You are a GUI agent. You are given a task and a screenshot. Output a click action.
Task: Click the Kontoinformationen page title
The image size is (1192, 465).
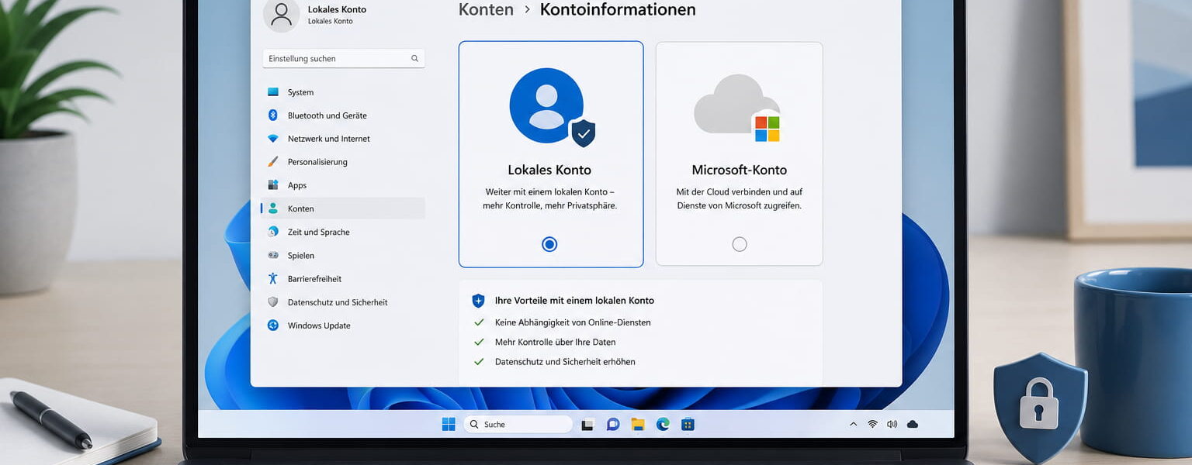pos(618,10)
